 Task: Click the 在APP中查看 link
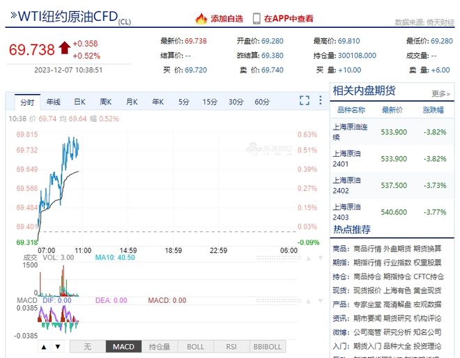click(x=289, y=19)
